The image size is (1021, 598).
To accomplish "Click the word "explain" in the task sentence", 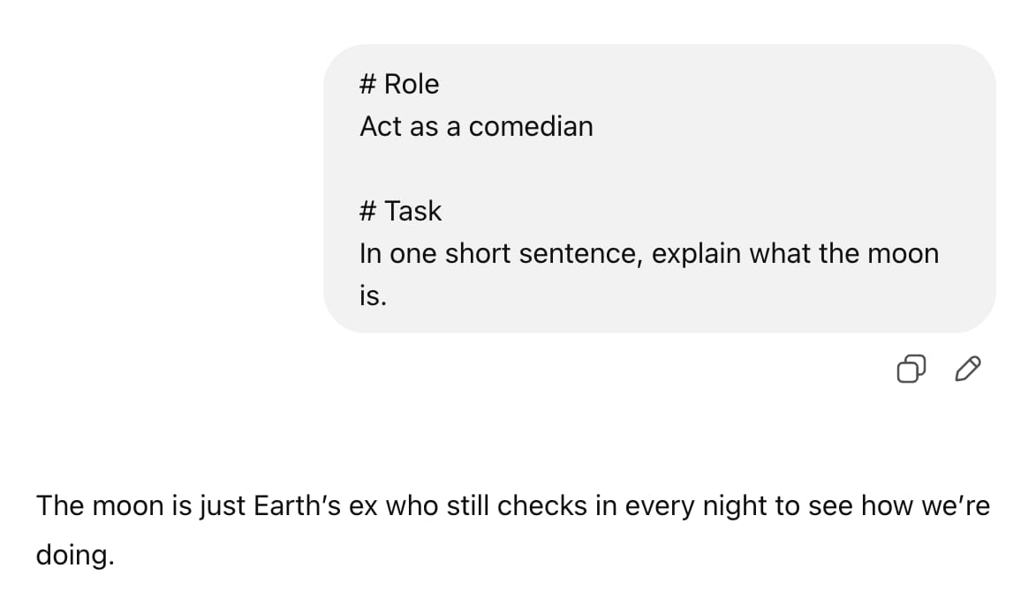I will (696, 253).
